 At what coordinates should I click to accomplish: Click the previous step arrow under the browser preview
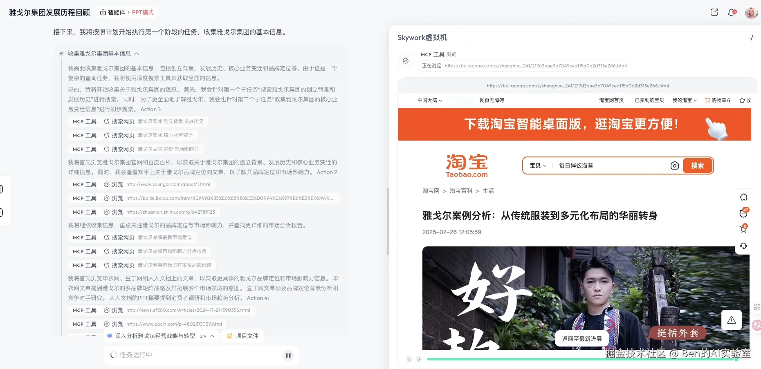409,359
